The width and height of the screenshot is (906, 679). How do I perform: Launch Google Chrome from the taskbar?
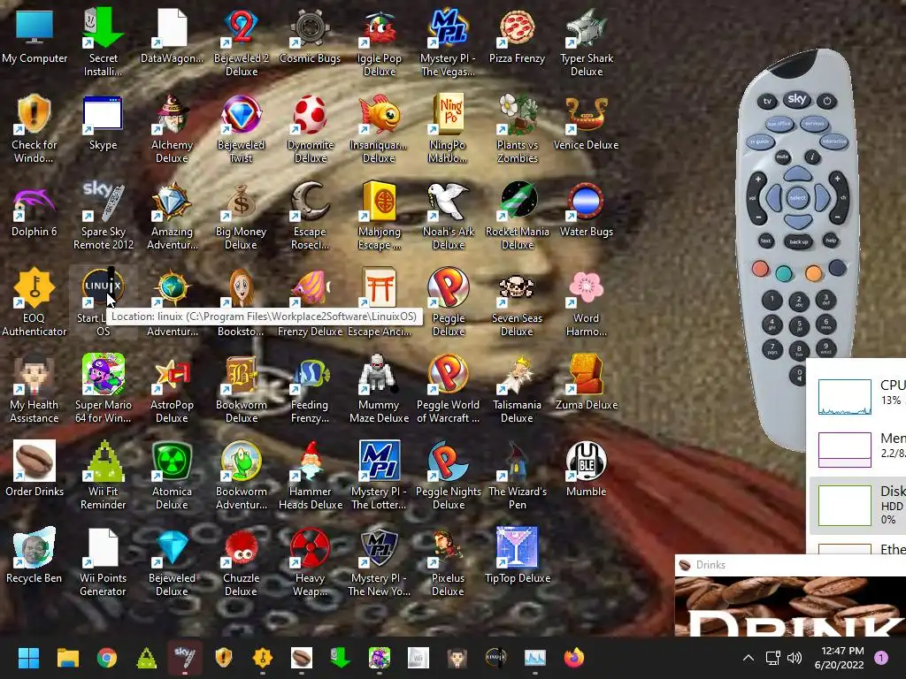coord(107,658)
